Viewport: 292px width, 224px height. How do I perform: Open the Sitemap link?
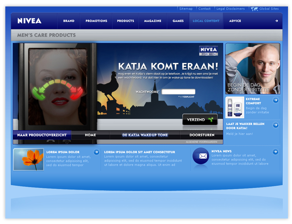[186, 9]
